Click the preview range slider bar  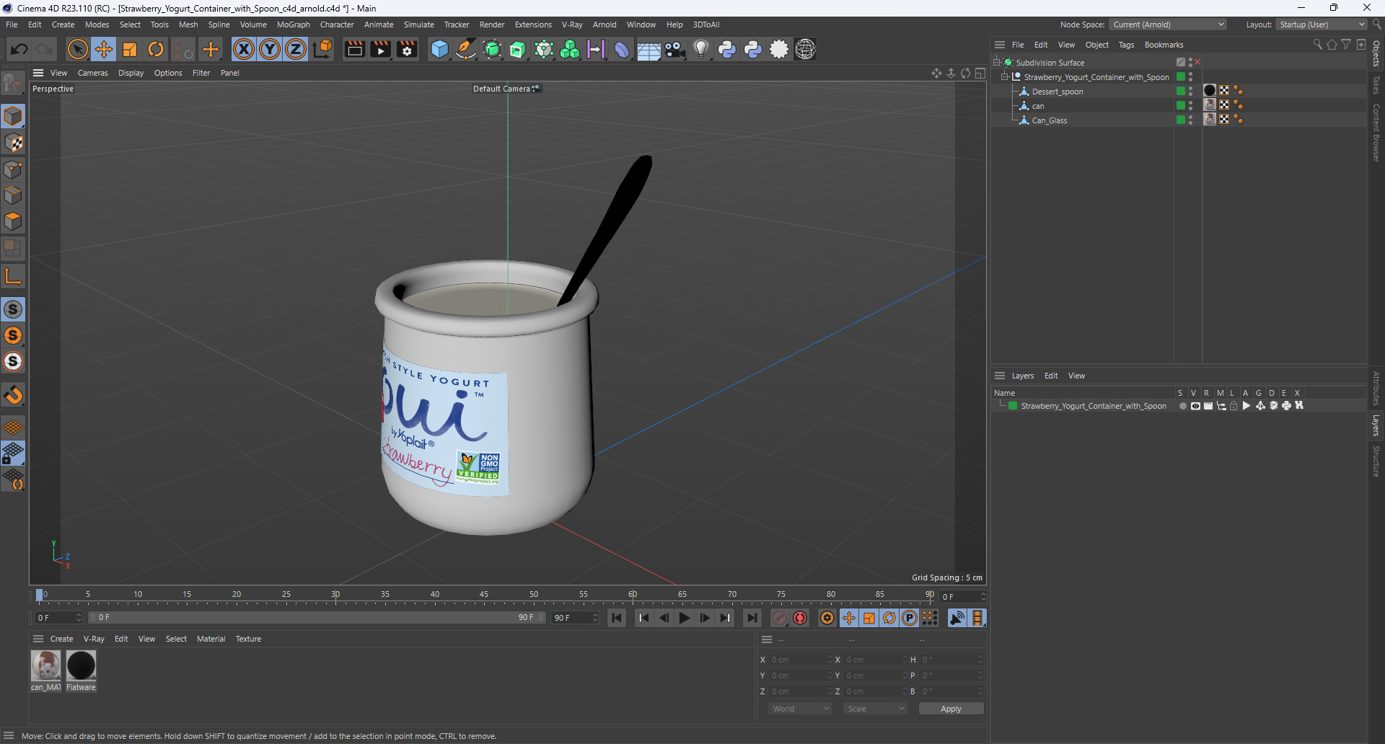pyautogui.click(x=316, y=618)
